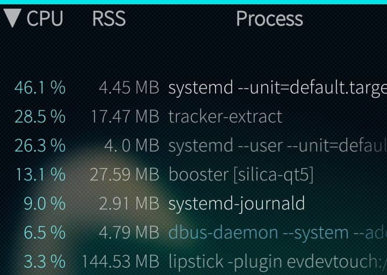Click the CPU sort arrow icon

click(x=12, y=18)
